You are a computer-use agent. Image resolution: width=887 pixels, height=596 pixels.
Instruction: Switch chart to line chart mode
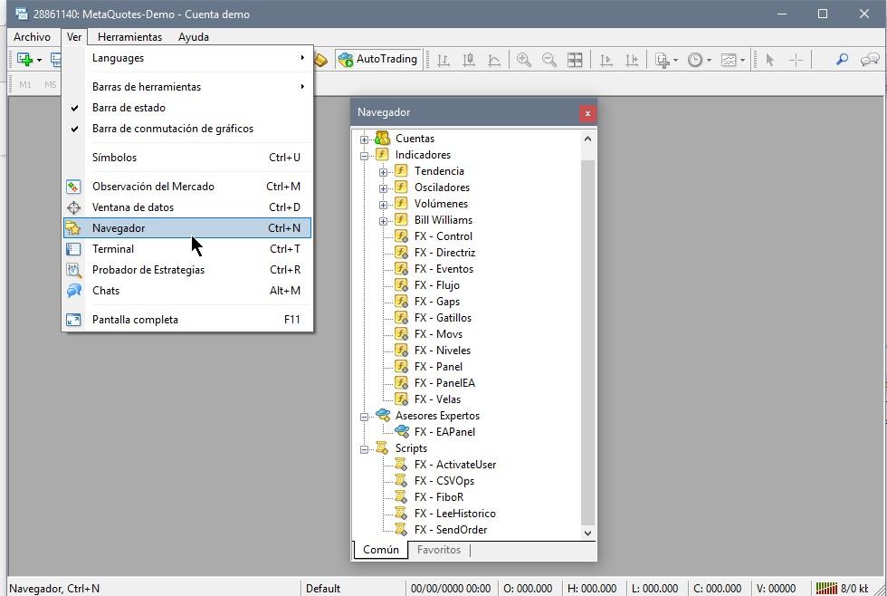coord(494,60)
